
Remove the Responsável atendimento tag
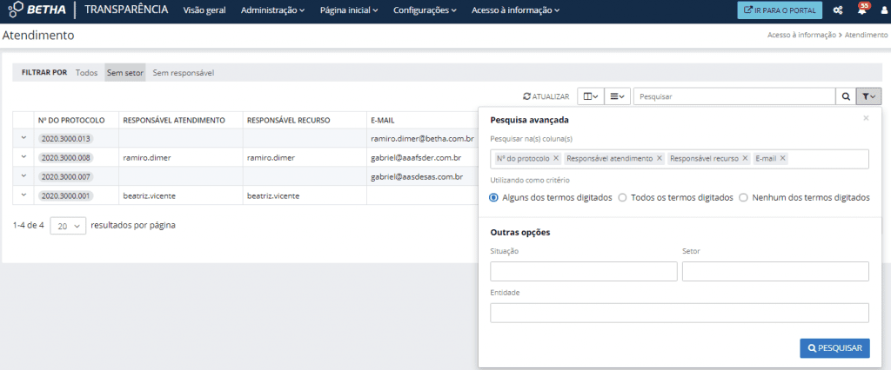coord(660,158)
